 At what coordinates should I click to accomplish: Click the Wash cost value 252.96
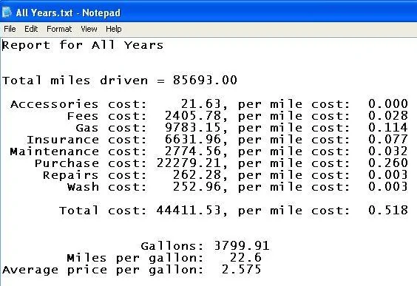[x=197, y=186]
